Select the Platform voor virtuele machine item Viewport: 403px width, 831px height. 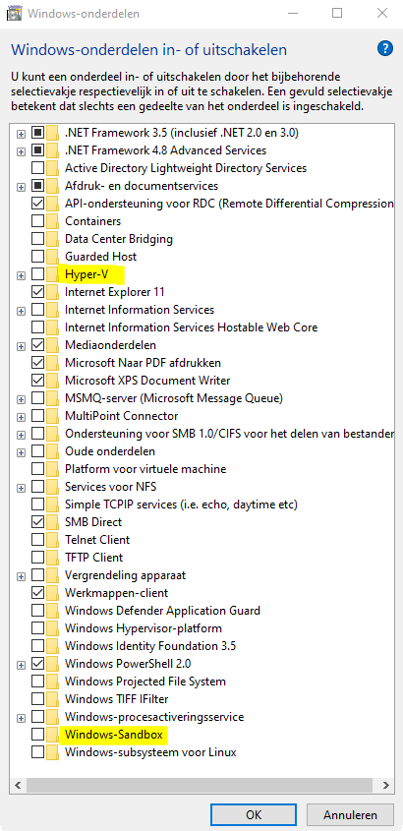click(145, 469)
